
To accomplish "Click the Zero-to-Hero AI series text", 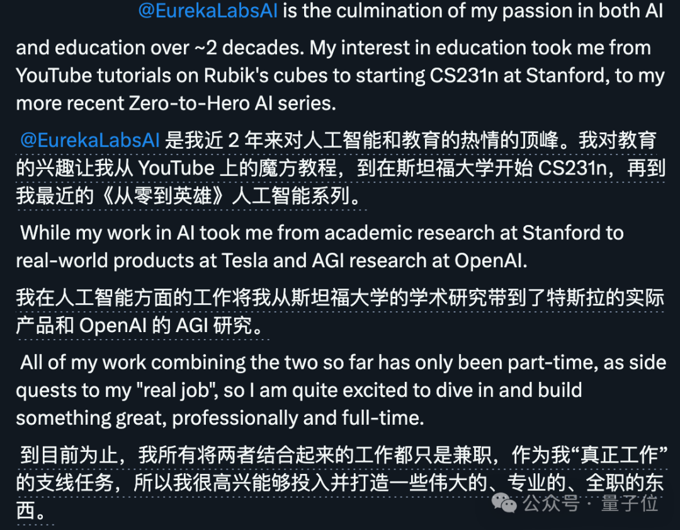I will [x=232, y=103].
